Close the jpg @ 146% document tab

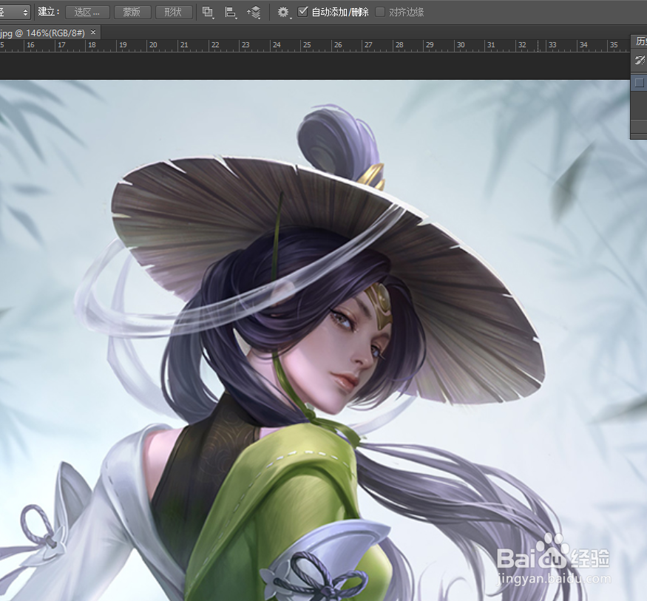click(93, 32)
